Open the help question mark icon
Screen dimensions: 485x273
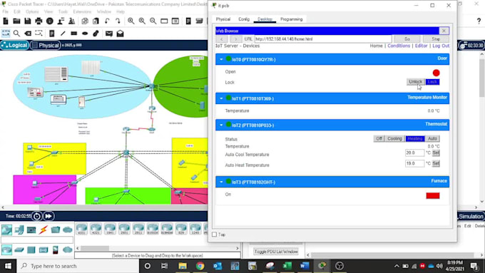pyautogui.click(x=479, y=21)
